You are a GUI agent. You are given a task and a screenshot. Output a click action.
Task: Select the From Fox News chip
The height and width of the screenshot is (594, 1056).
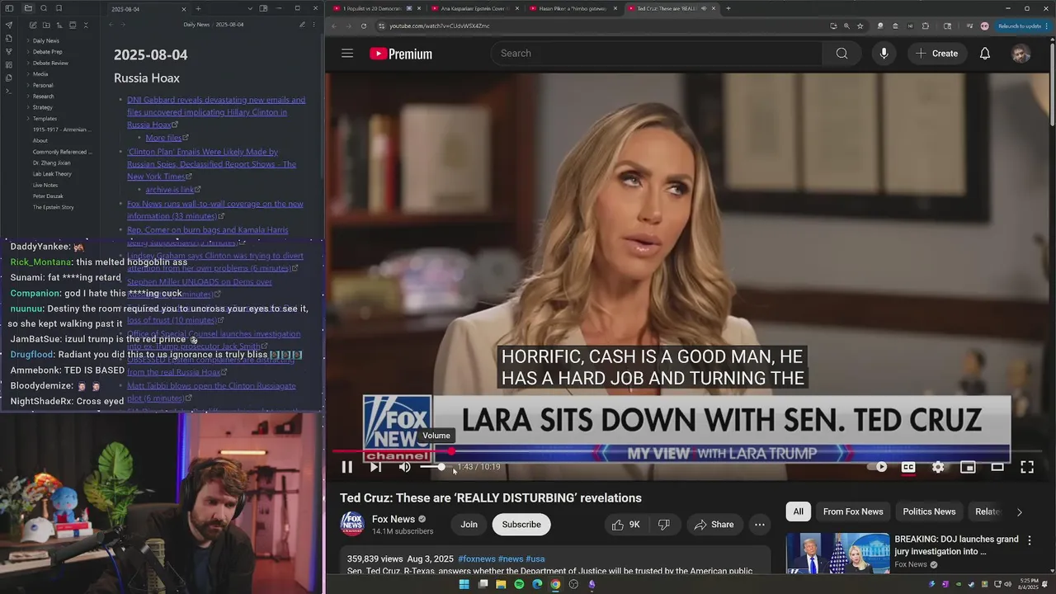tap(853, 511)
